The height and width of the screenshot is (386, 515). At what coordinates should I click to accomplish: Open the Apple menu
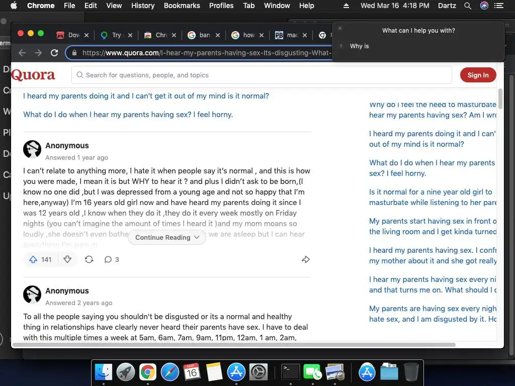pos(14,6)
